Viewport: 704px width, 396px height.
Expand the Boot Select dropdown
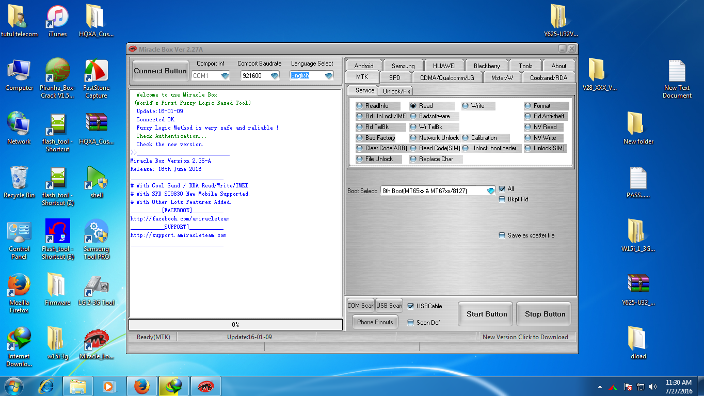(490, 191)
